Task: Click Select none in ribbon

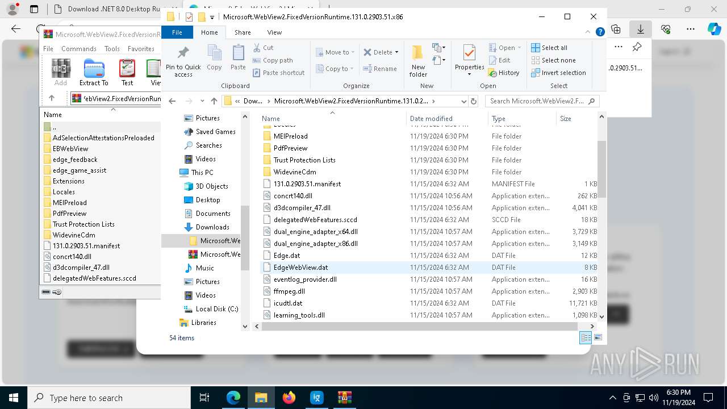Action: click(553, 60)
